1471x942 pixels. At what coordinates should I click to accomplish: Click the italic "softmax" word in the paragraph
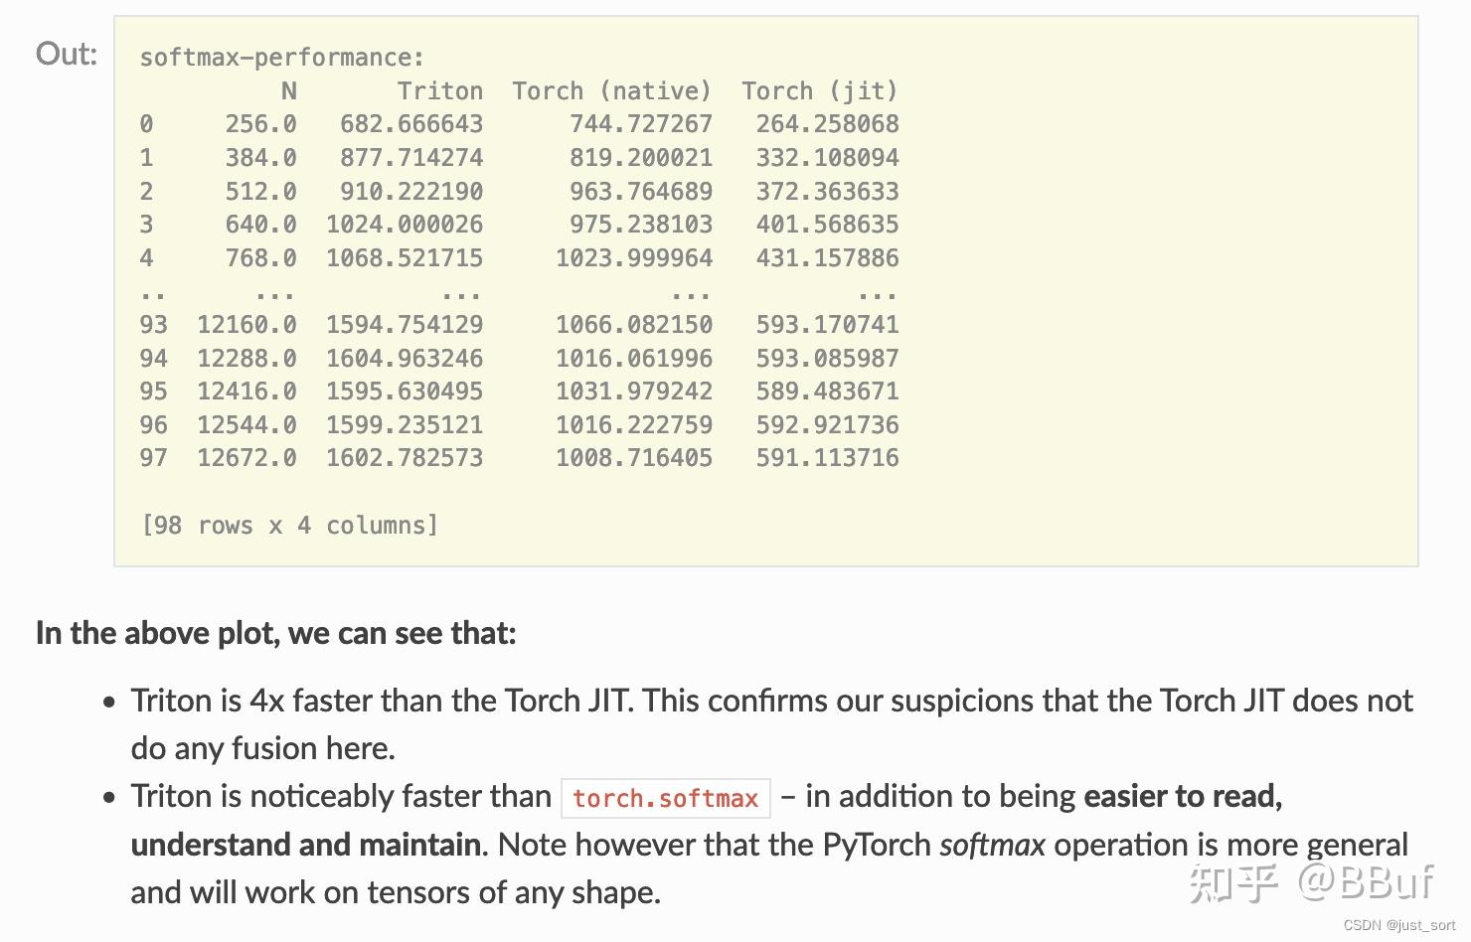tap(992, 845)
